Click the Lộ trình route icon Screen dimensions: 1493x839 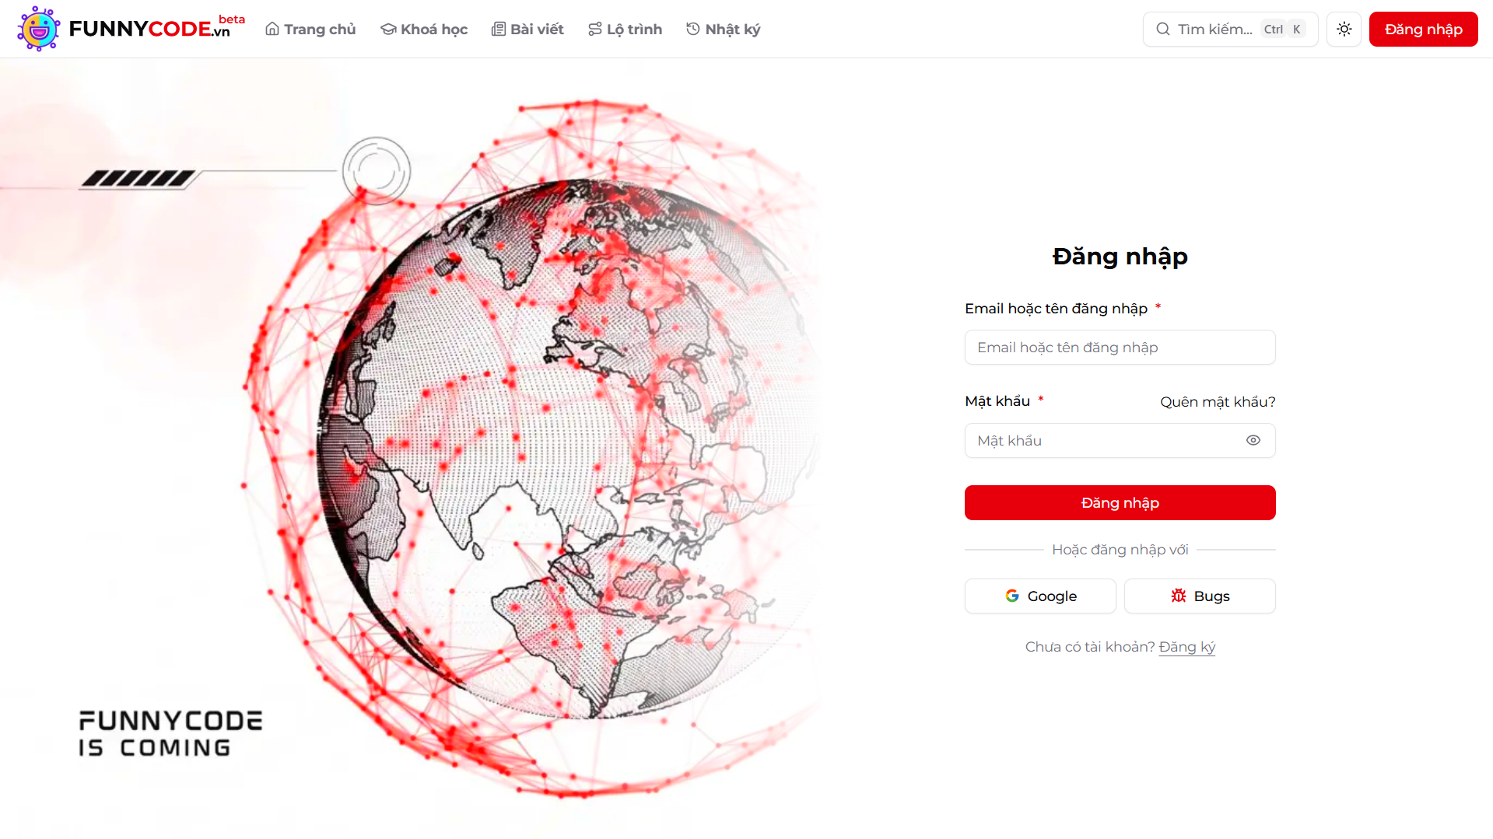(x=595, y=29)
